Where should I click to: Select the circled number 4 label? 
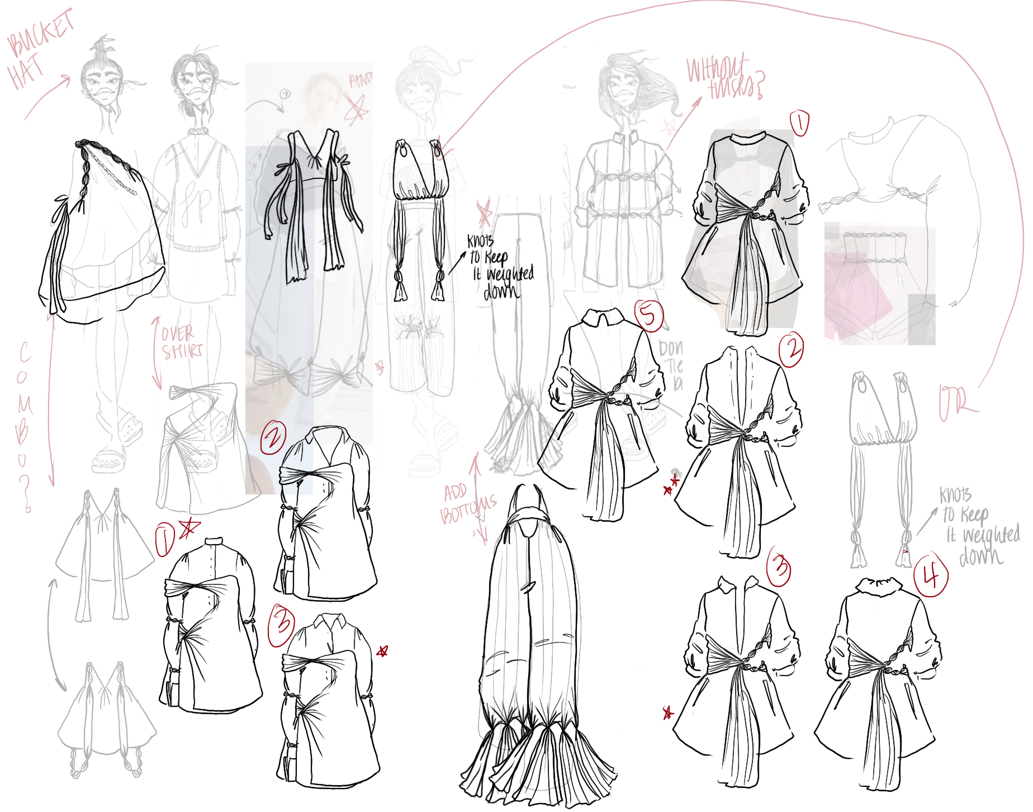tap(931, 575)
